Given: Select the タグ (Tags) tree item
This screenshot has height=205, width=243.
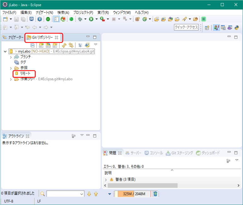Looking at the screenshot, I should click(20, 62).
